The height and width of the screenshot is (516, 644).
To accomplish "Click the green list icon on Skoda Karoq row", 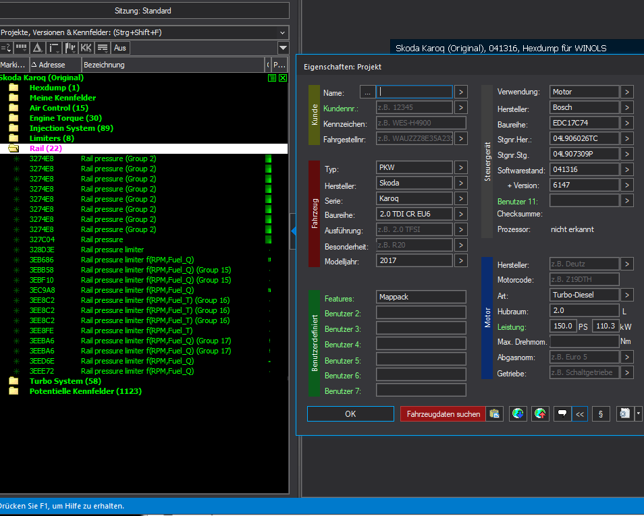I will 272,78.
